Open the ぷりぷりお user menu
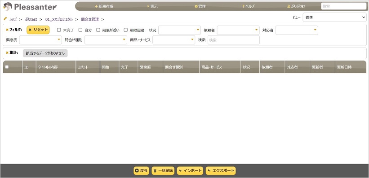This screenshot has height=178, width=369. click(x=296, y=6)
